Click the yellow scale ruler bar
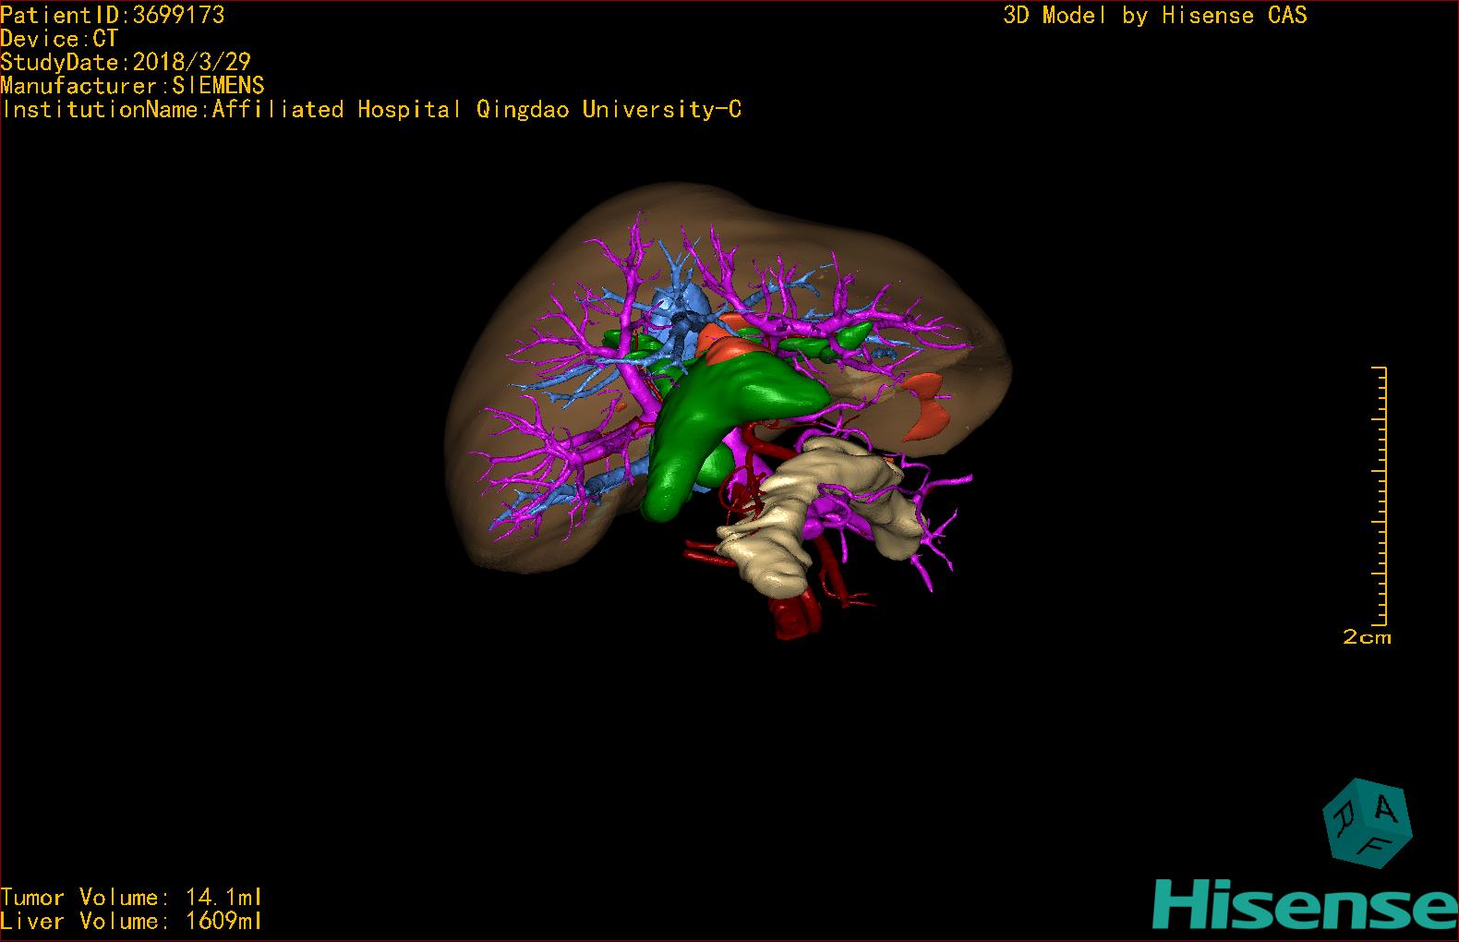The image size is (1459, 942). pos(1381,496)
